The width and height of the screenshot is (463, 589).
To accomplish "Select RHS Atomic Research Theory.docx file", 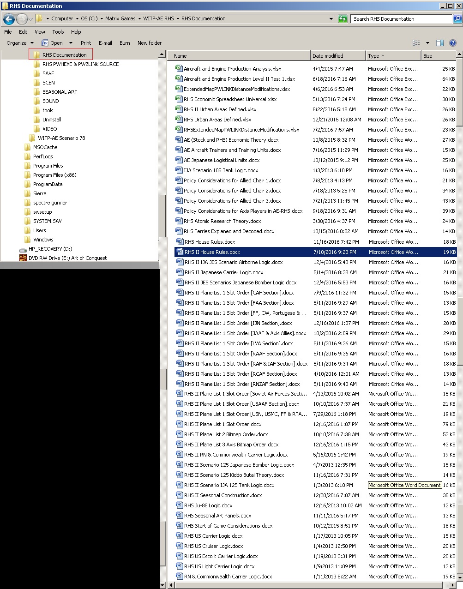I will coord(315,221).
